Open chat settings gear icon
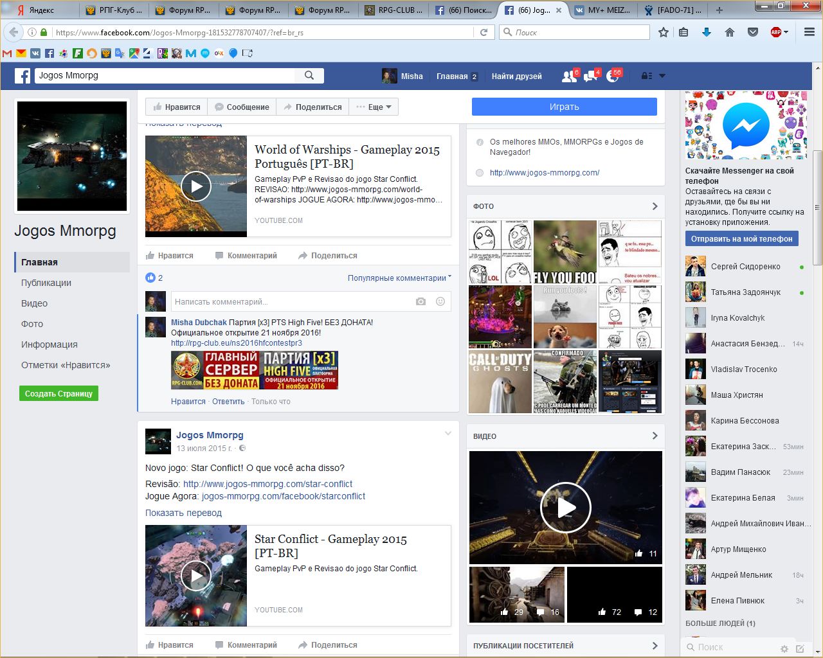 784,648
